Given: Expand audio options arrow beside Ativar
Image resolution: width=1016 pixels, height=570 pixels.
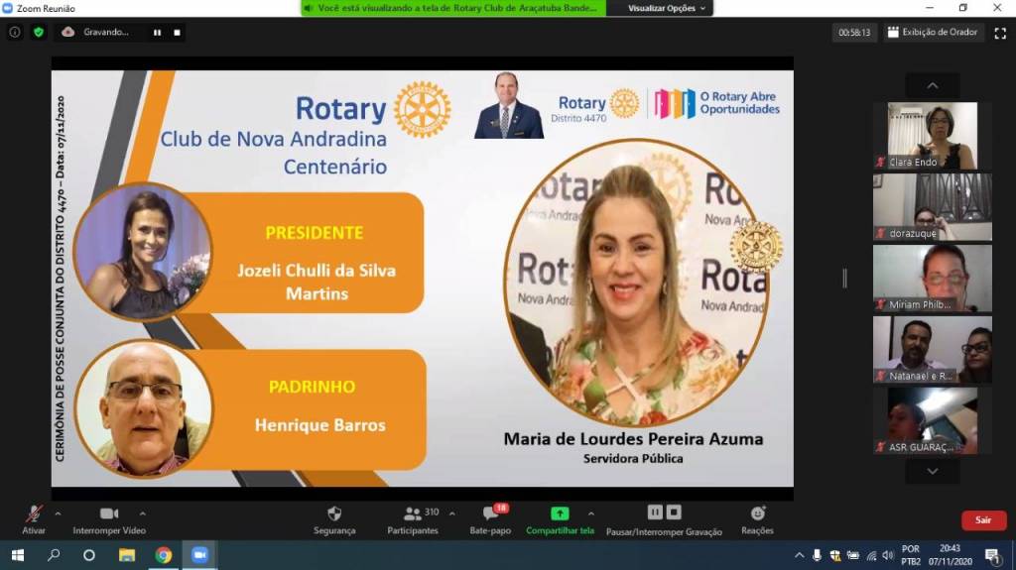Looking at the screenshot, I should coord(58,513).
